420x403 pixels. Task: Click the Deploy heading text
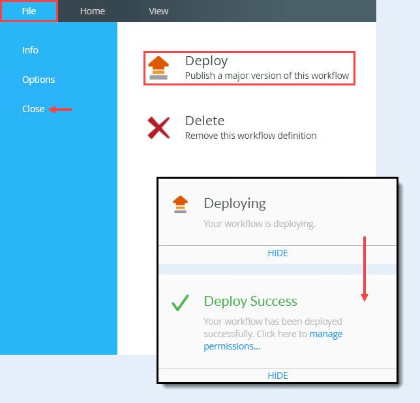pyautogui.click(x=206, y=61)
